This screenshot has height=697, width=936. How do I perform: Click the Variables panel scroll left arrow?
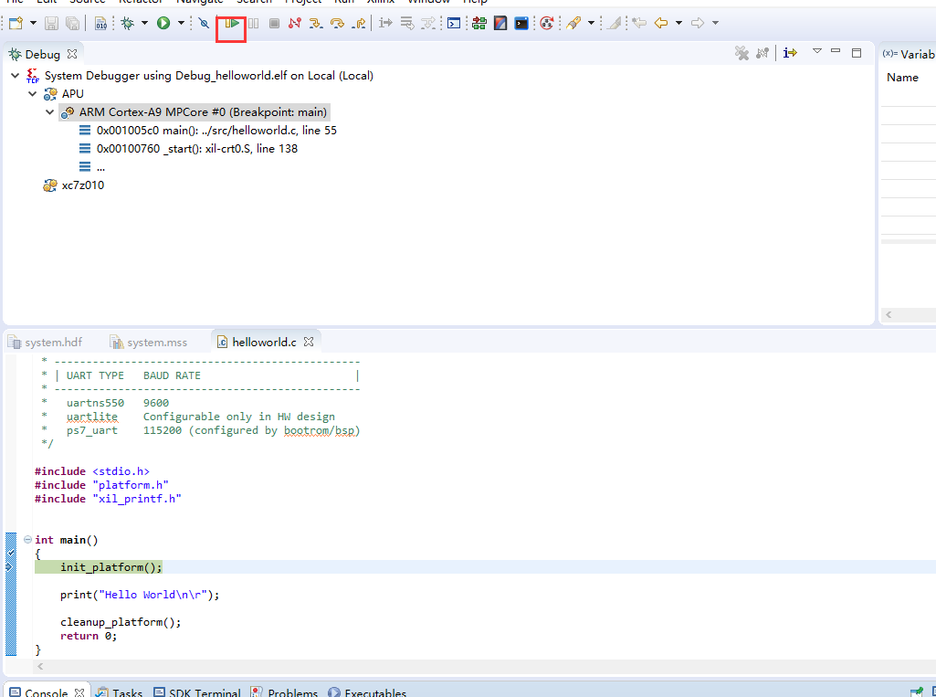tap(889, 315)
